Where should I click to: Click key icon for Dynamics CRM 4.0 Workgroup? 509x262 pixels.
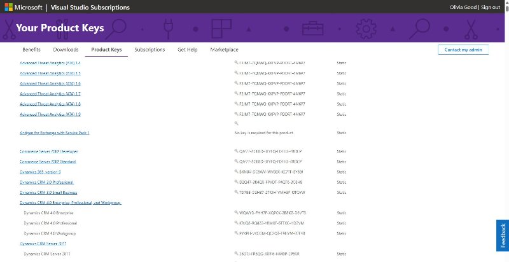click(x=237, y=233)
